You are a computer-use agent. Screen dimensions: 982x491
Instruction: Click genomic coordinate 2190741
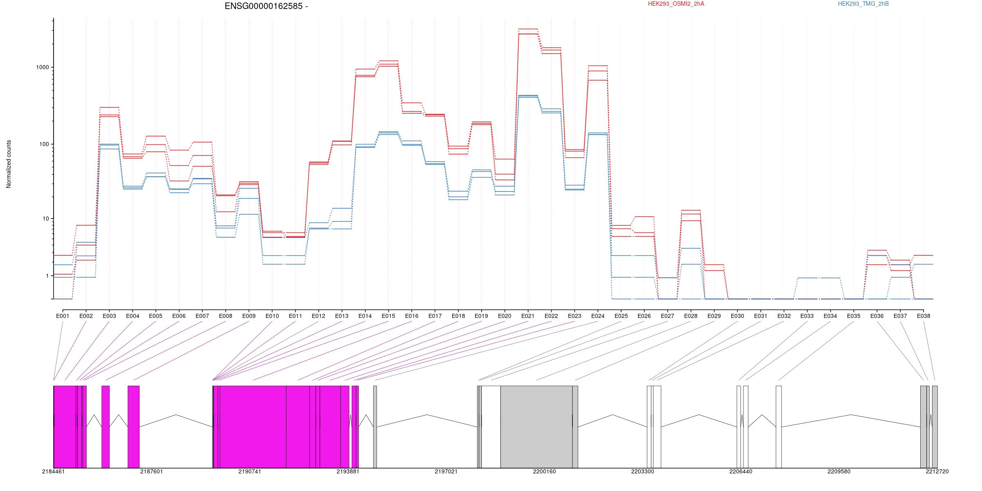pos(250,471)
